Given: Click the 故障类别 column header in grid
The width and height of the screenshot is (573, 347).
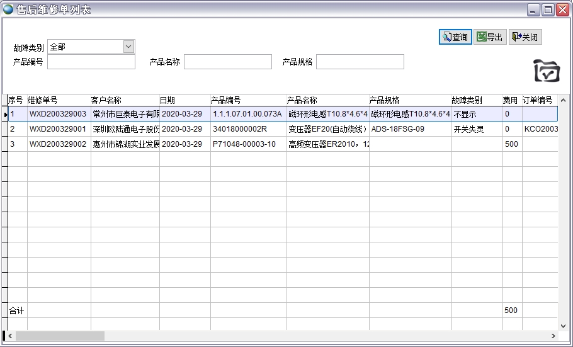Looking at the screenshot, I should (x=476, y=100).
